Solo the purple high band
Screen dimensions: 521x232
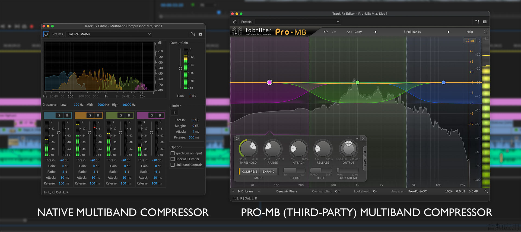click(152, 115)
